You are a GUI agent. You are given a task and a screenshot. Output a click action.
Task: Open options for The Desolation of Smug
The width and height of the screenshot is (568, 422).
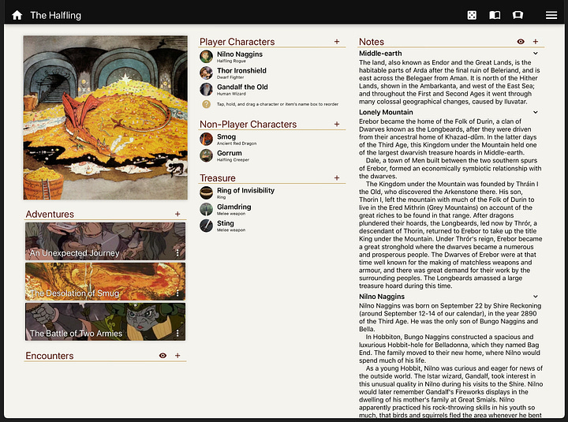[177, 293]
